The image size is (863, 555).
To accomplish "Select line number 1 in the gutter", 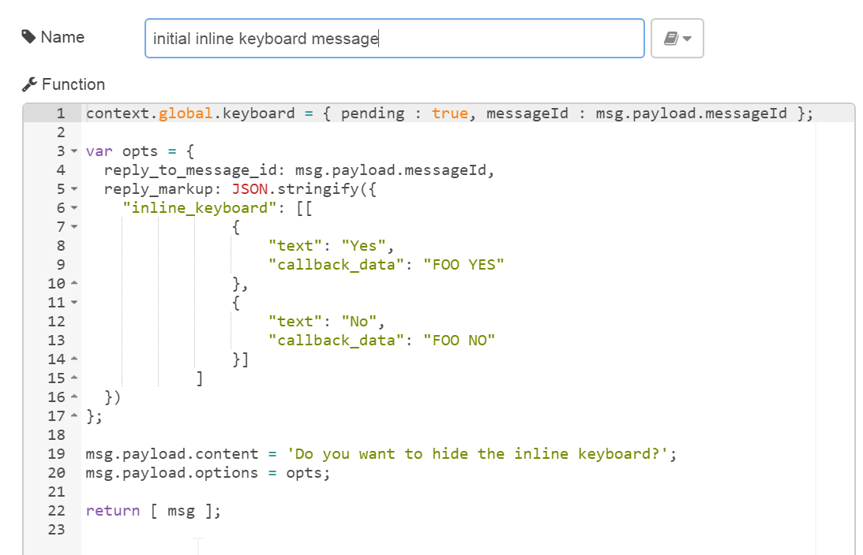I will click(60, 114).
